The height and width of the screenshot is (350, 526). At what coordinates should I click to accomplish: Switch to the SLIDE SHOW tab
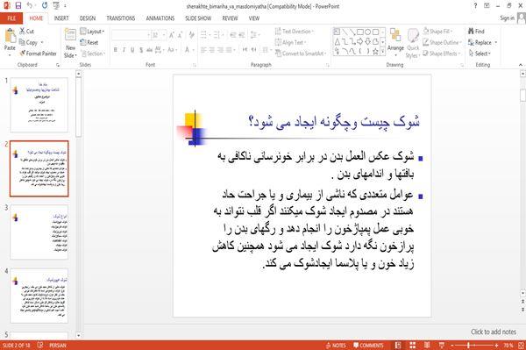[198, 18]
